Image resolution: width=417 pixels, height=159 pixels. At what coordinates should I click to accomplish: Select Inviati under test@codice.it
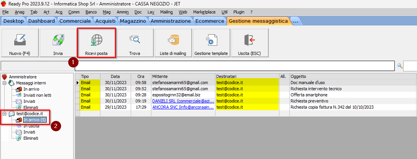[29, 132]
